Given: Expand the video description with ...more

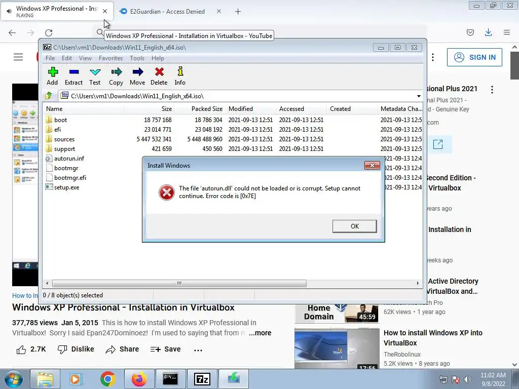Looking at the screenshot, I should tap(260, 333).
